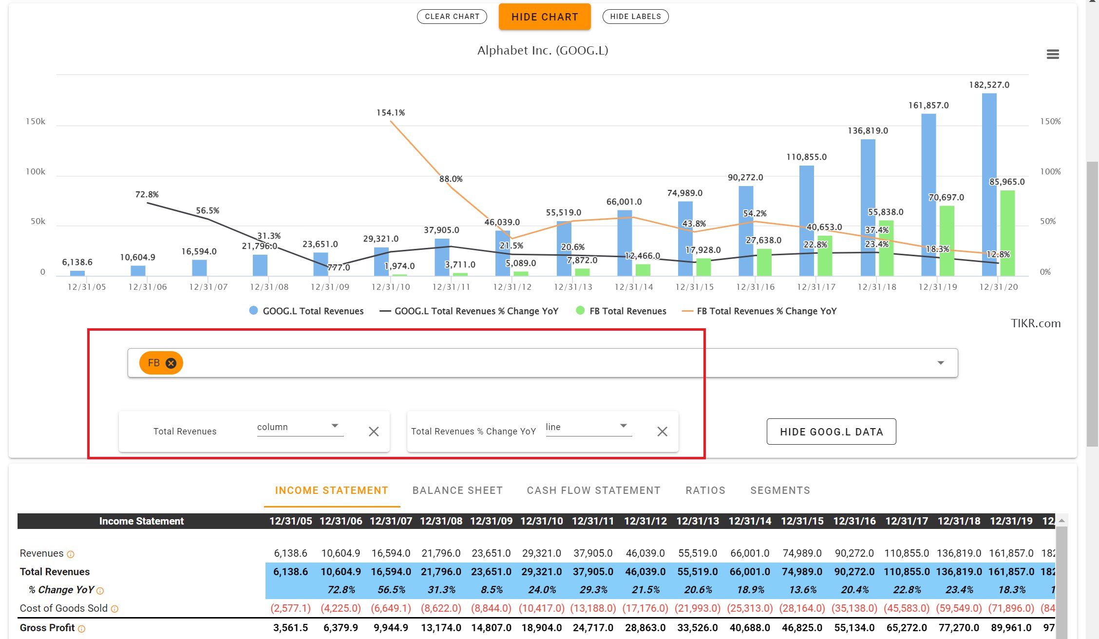This screenshot has height=639, width=1099.
Task: Switch to the Balance Sheet tab
Action: click(457, 490)
